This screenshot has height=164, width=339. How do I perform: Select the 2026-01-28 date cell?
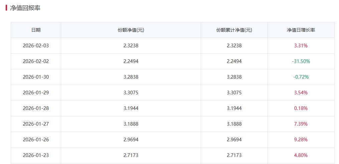coord(36,108)
